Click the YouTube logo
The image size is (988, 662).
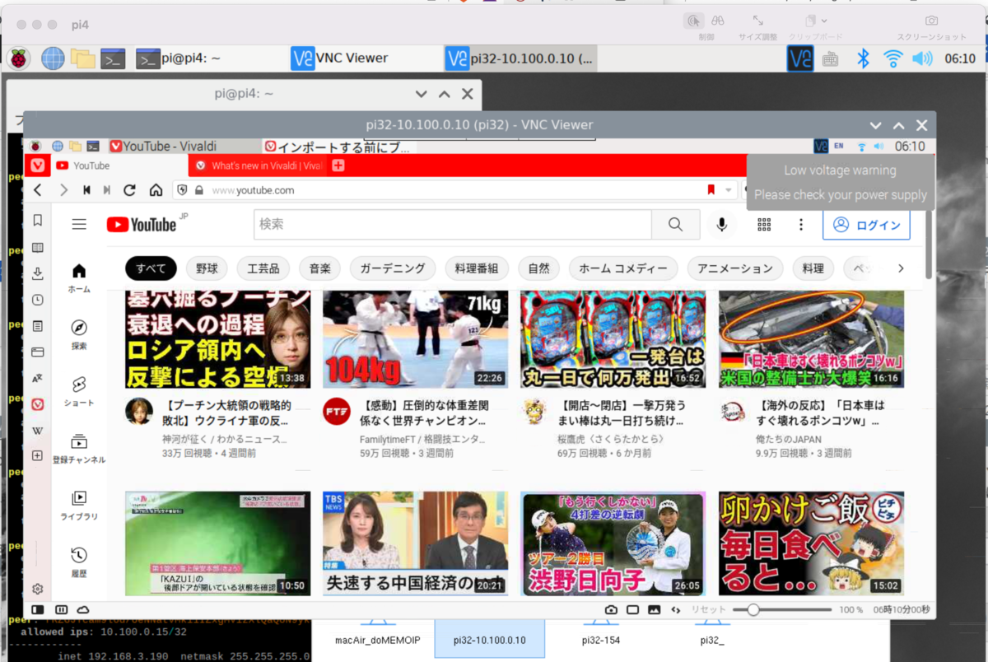[141, 224]
